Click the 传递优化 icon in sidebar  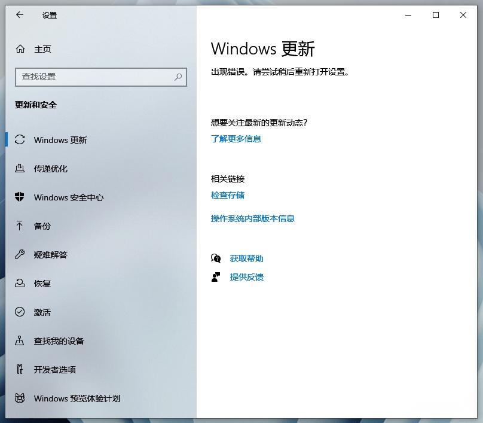(x=19, y=169)
